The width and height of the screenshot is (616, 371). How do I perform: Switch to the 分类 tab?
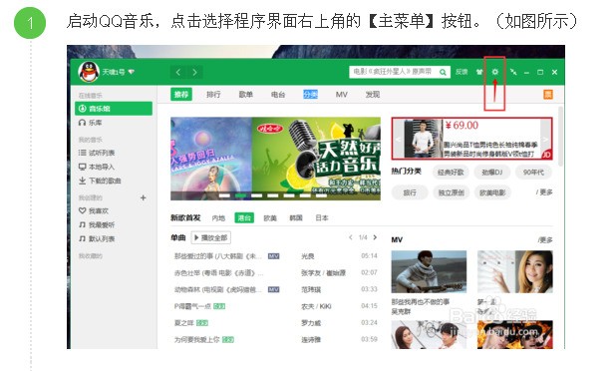310,95
